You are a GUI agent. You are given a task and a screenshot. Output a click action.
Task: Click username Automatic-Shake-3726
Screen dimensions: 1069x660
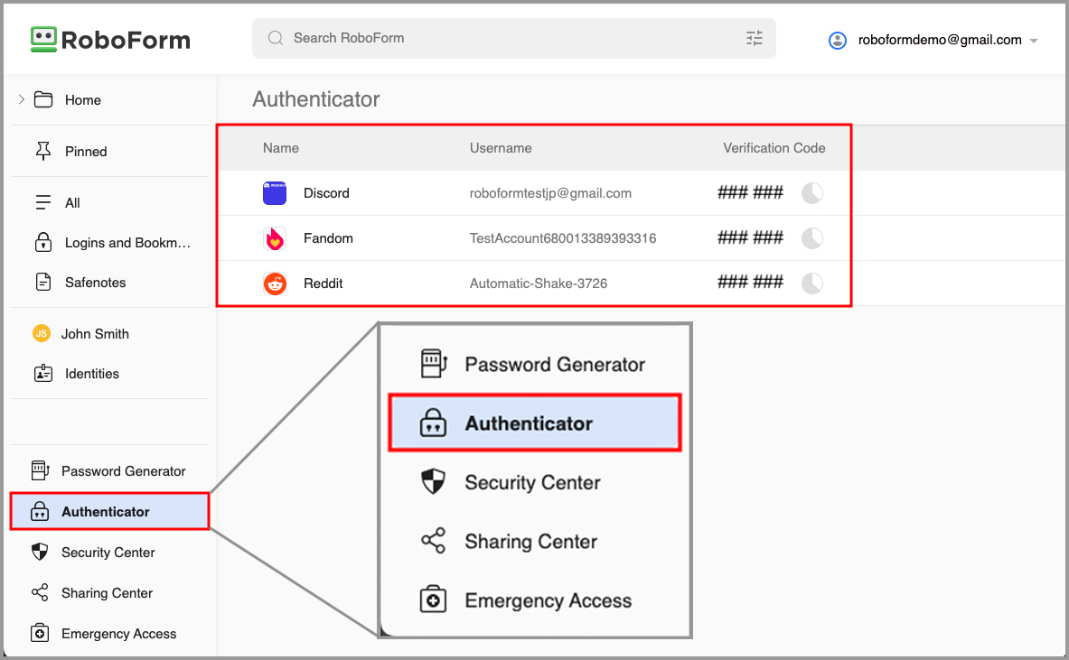538,284
